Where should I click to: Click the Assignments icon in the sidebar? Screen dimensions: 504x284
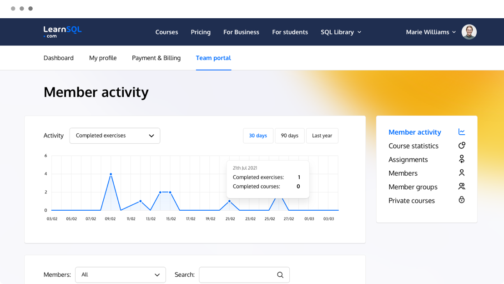pos(462,159)
